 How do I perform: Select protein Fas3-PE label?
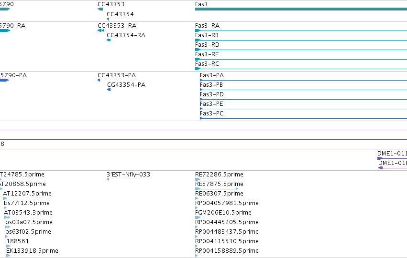point(211,104)
